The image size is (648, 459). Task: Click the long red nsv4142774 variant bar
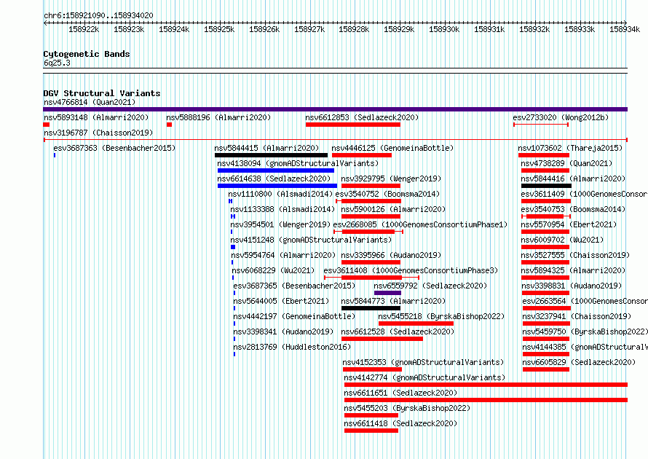coord(486,385)
